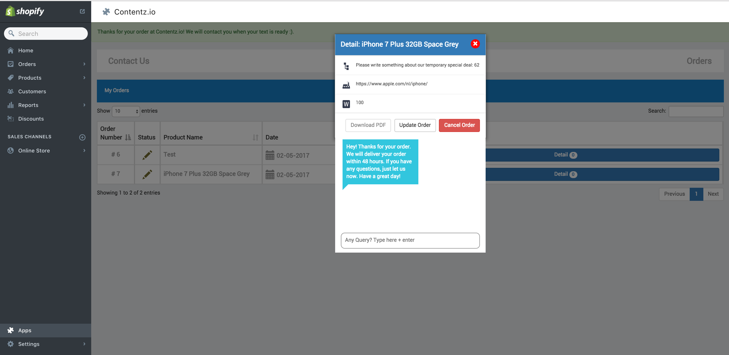The width and height of the screenshot is (729, 355).
Task: Click product name iPhone 7 Plus in table
Action: point(206,174)
